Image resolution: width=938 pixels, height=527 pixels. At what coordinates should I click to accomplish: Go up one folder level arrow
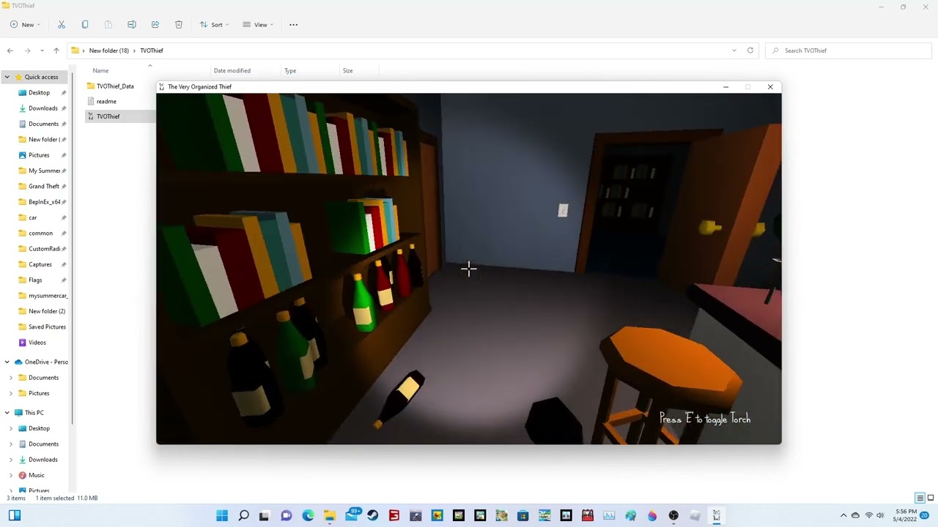[56, 51]
